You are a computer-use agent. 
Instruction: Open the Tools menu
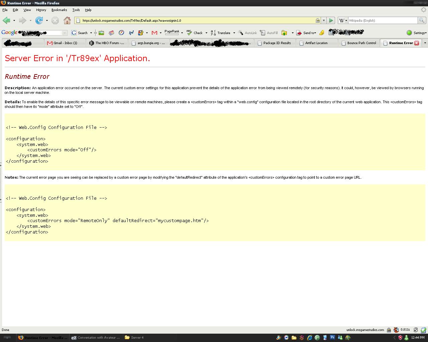click(76, 10)
